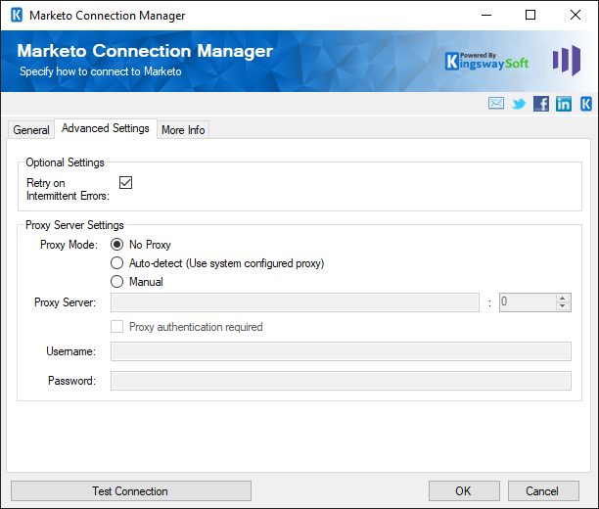Click the KingswaySoft logo in banner
Image resolution: width=599 pixels, height=509 pixels.
487,62
